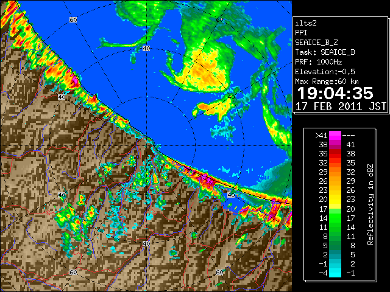390x292 pixels.
Task: Click the 'PPI' scan type text
Action: [301, 33]
